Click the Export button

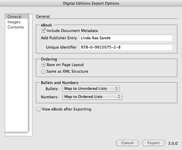pos(153,143)
